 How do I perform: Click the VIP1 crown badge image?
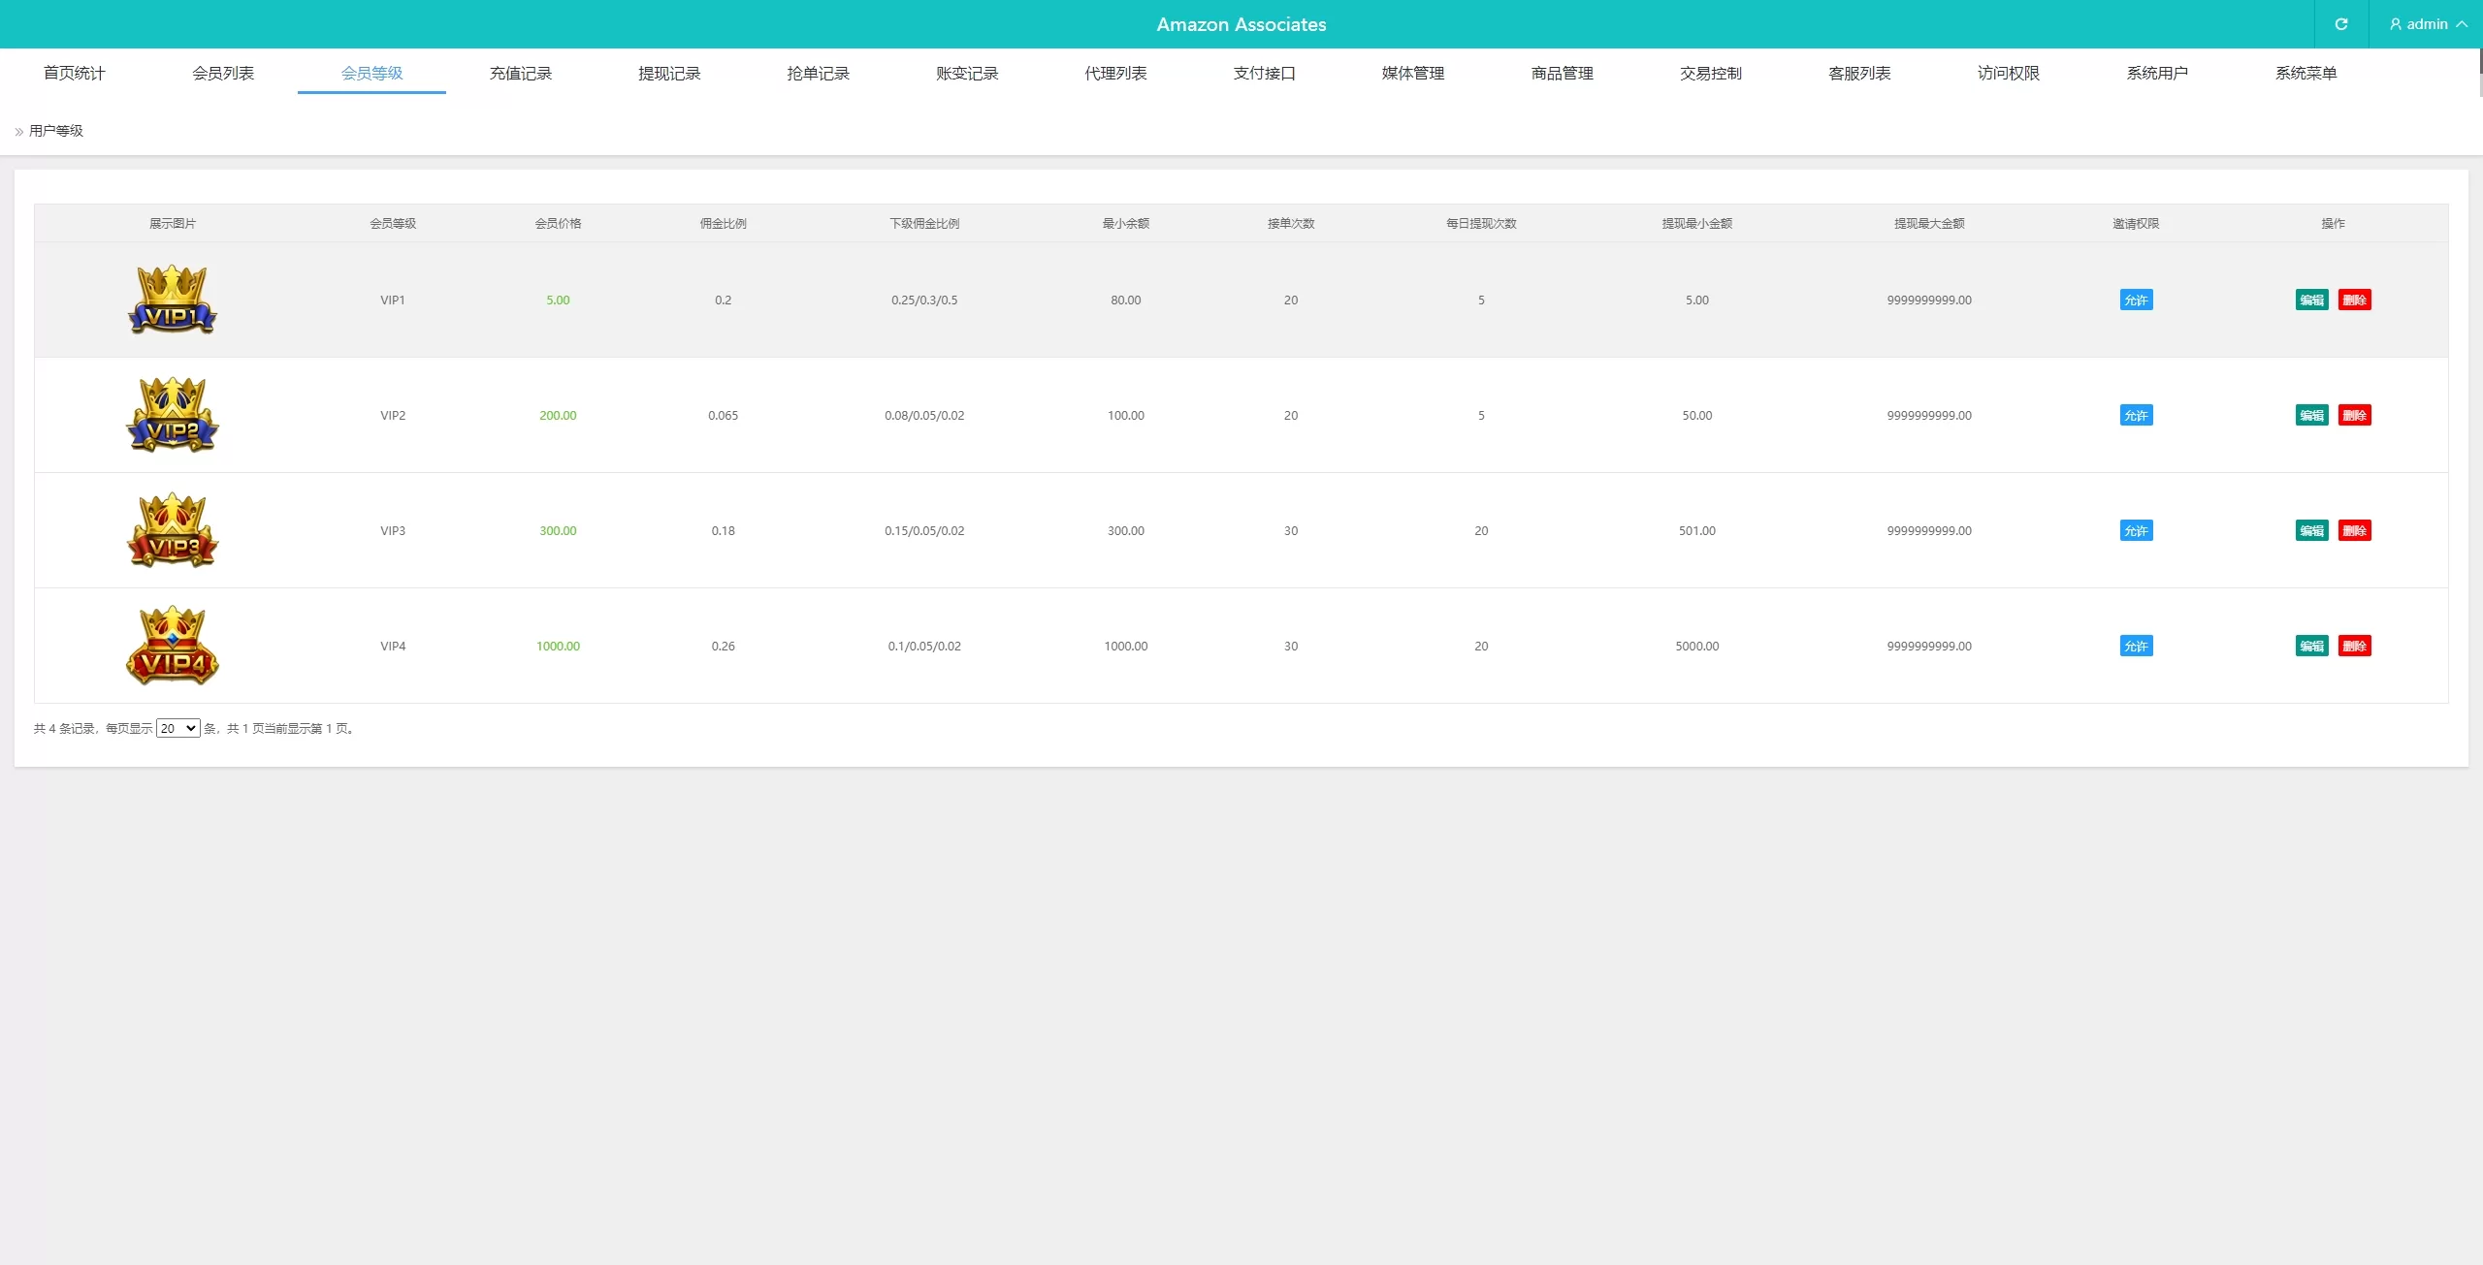pyautogui.click(x=173, y=300)
